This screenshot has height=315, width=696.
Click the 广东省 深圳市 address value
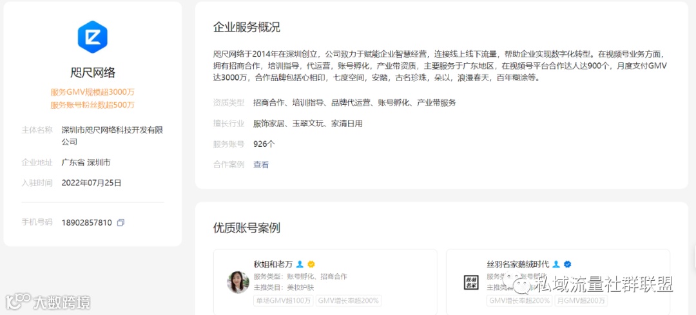point(86,163)
